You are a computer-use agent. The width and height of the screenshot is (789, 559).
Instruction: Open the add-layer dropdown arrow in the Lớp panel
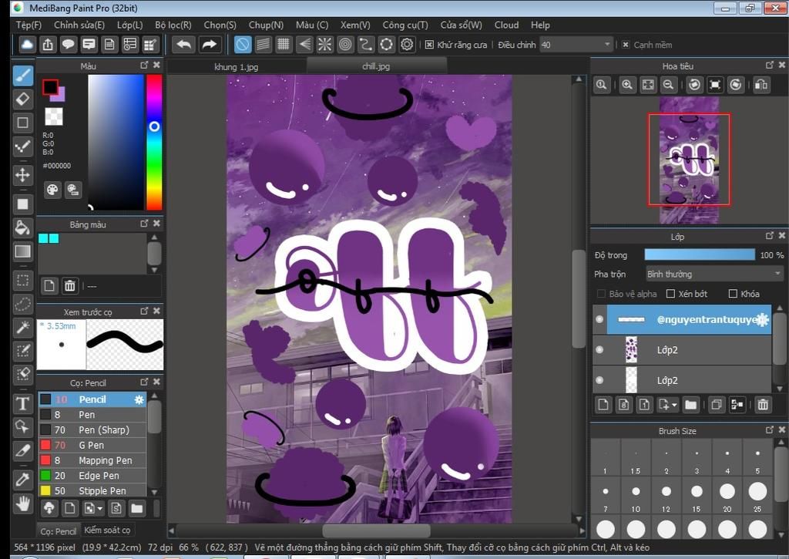pyautogui.click(x=674, y=404)
